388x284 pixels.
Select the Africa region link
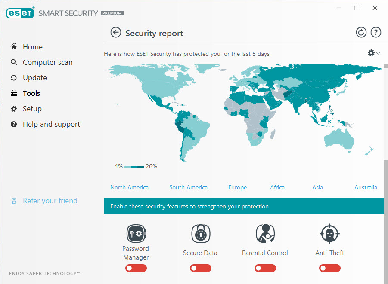277,187
